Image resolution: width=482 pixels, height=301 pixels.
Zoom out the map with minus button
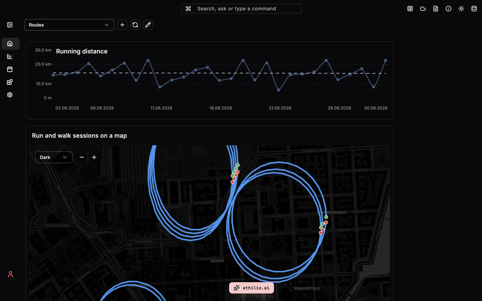(82, 157)
